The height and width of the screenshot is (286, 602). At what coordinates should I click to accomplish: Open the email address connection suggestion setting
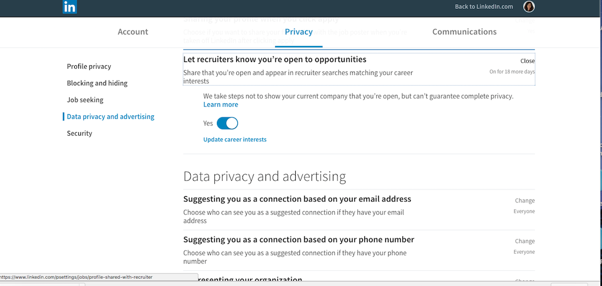[359, 210]
